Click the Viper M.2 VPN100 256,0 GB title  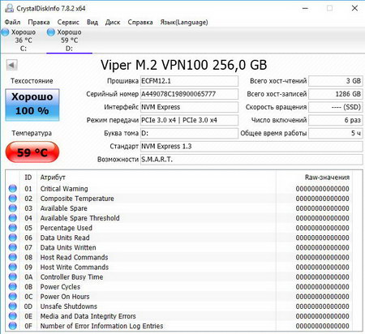click(184, 65)
